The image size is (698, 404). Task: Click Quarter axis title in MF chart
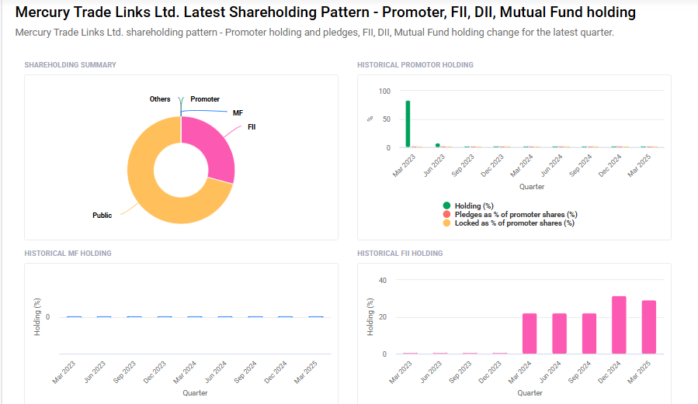195,393
